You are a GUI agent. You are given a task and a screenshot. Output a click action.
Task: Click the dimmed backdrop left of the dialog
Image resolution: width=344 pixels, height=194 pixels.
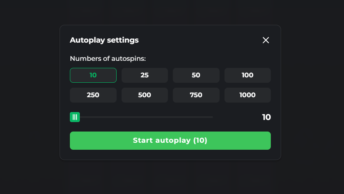[29, 95]
